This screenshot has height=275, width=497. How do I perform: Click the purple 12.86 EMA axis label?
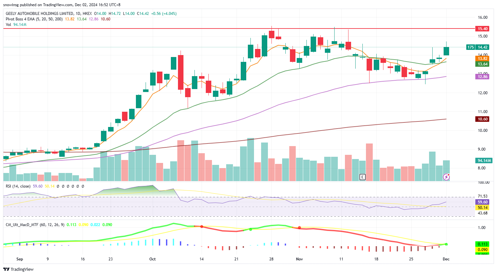click(x=482, y=77)
